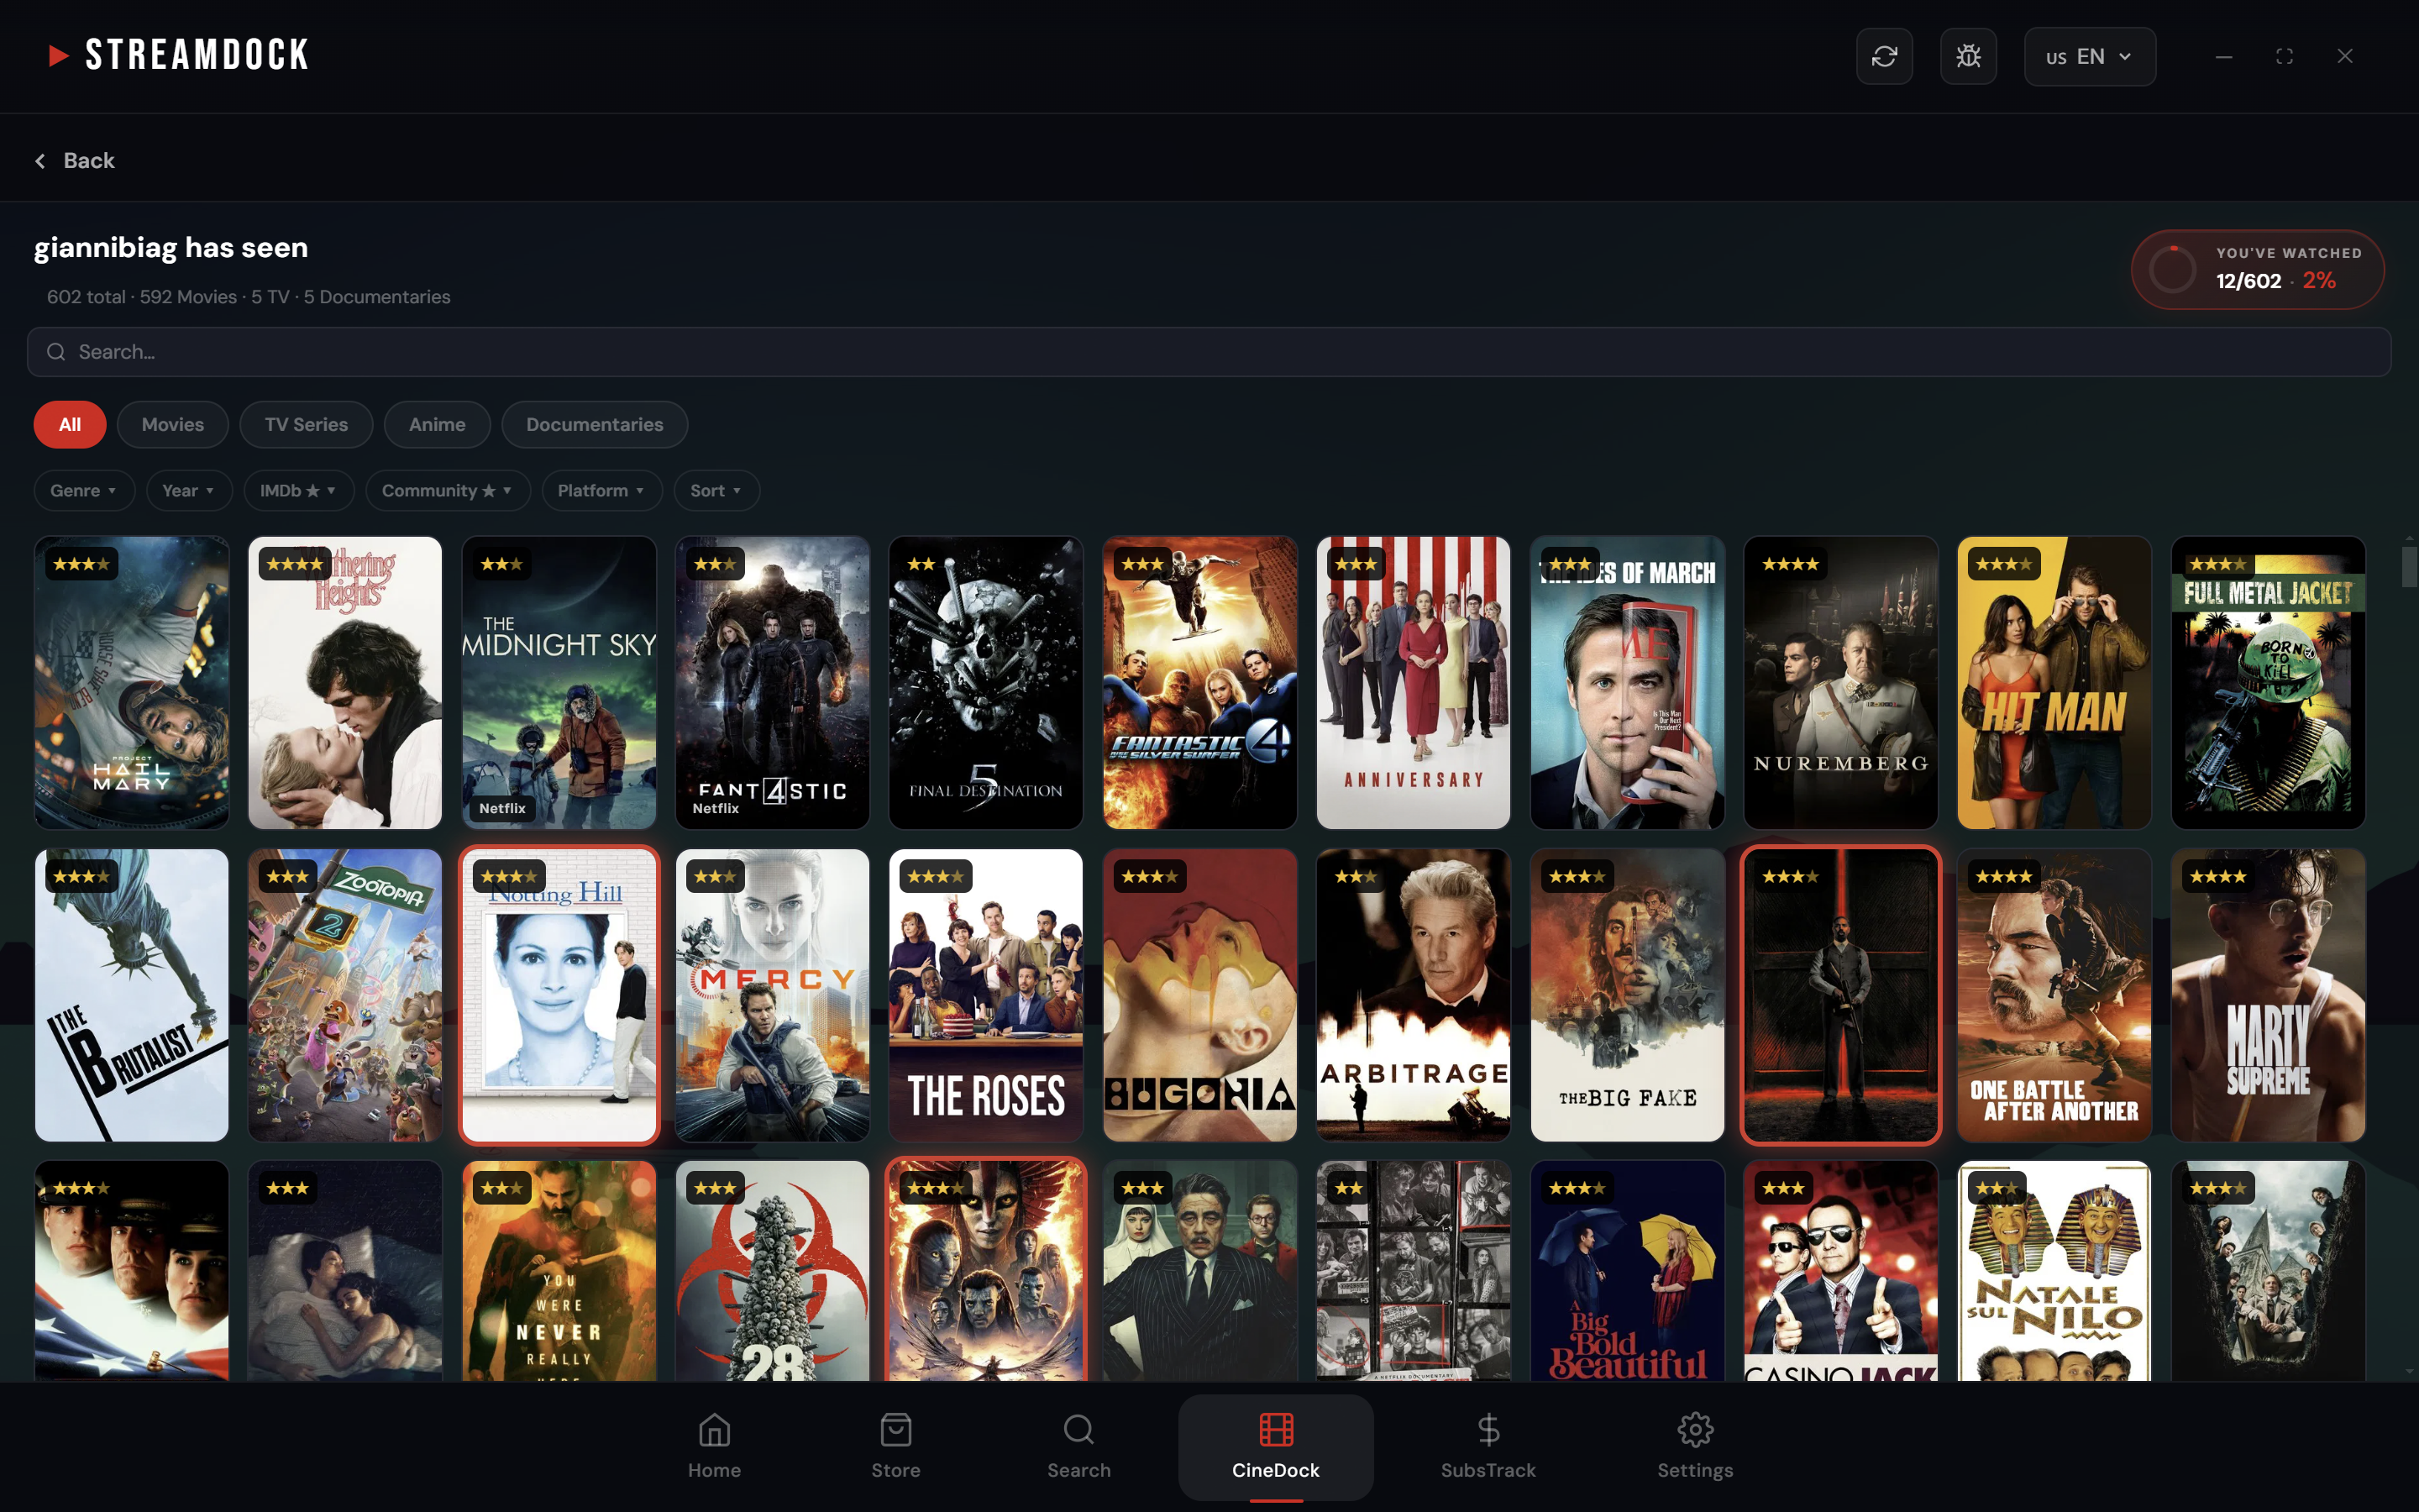Open the You Were Never Really Here poster
This screenshot has width=2419, height=1512.
559,1271
